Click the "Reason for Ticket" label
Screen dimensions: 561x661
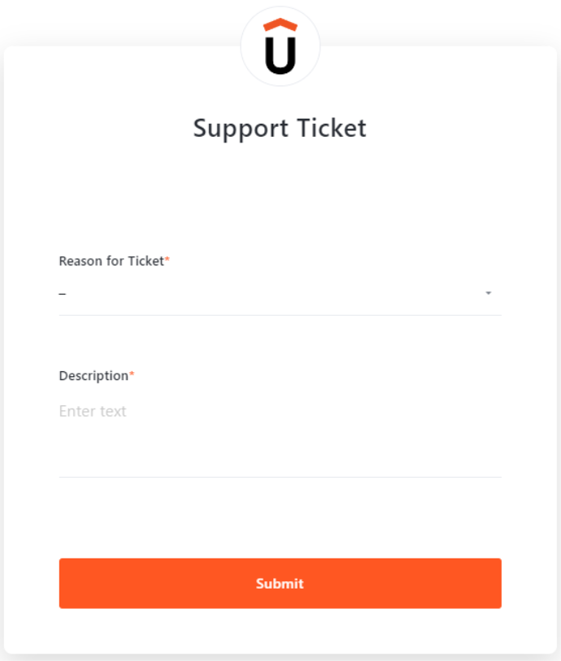click(111, 261)
